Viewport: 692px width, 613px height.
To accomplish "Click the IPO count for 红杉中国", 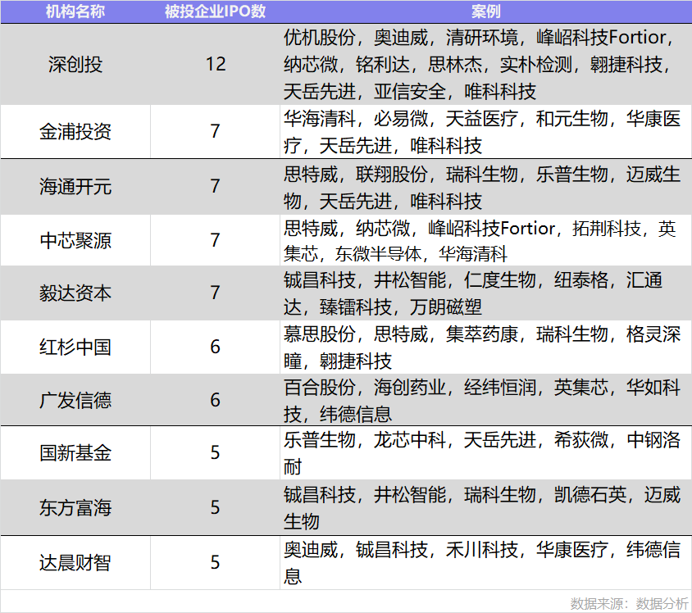I will (x=215, y=347).
